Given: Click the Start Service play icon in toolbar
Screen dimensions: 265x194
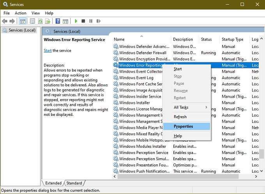Looking at the screenshot, I should click(x=76, y=21).
